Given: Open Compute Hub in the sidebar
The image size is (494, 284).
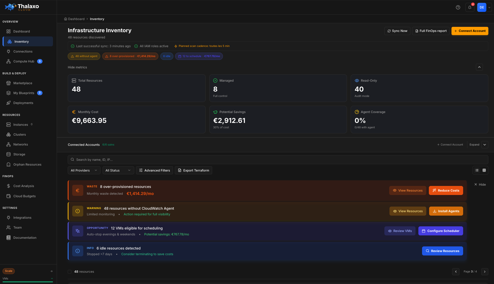Looking at the screenshot, I should point(28,61).
